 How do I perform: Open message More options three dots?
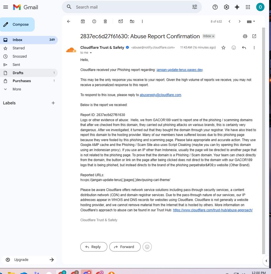(254, 48)
